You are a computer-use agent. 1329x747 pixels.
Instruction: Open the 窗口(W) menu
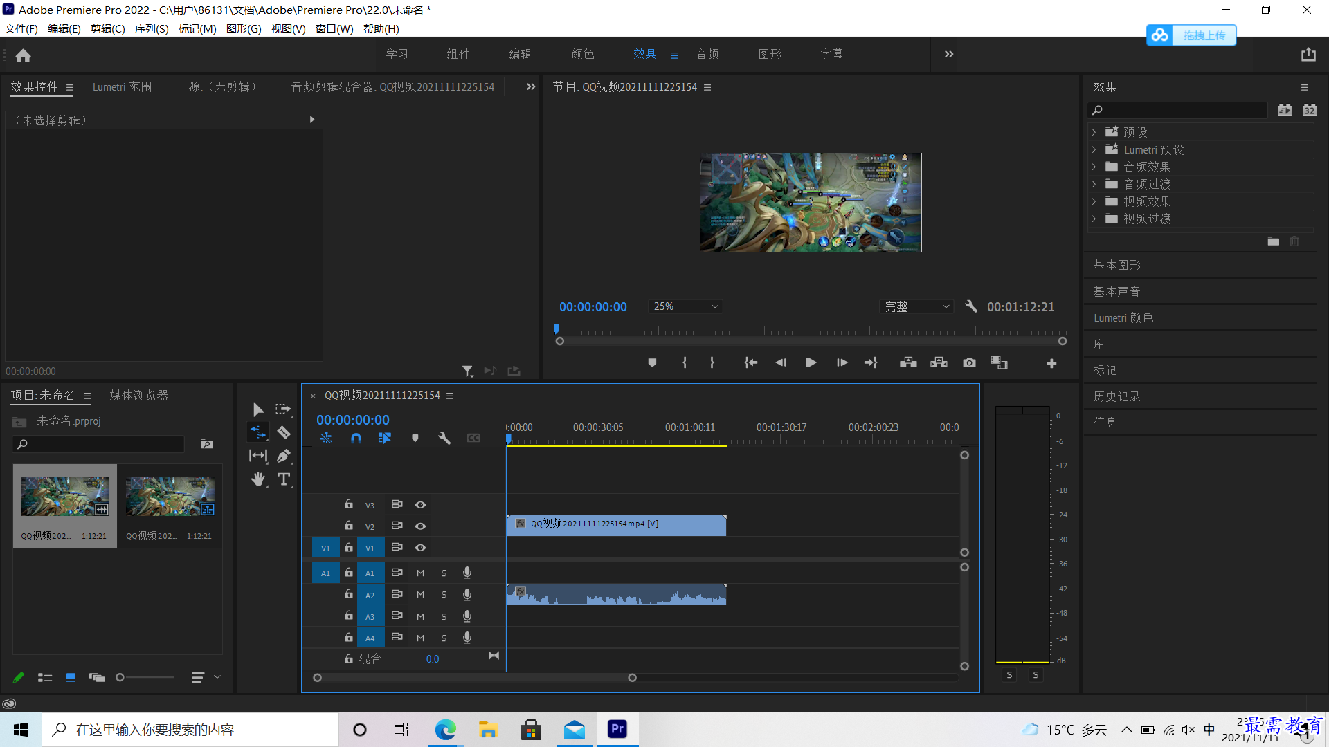click(x=334, y=28)
